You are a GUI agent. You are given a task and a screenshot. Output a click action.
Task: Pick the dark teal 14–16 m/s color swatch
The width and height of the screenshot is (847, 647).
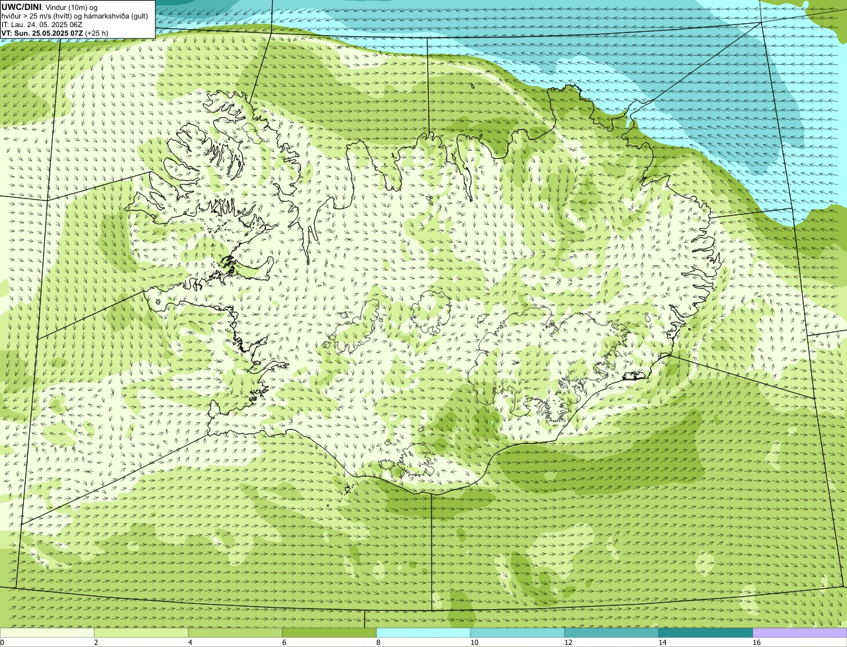pos(706,633)
